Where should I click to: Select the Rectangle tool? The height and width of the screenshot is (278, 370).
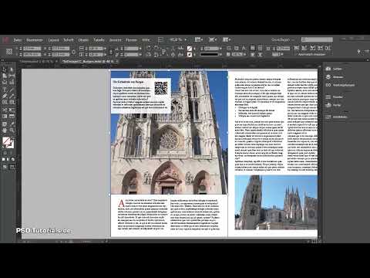pos(12,103)
